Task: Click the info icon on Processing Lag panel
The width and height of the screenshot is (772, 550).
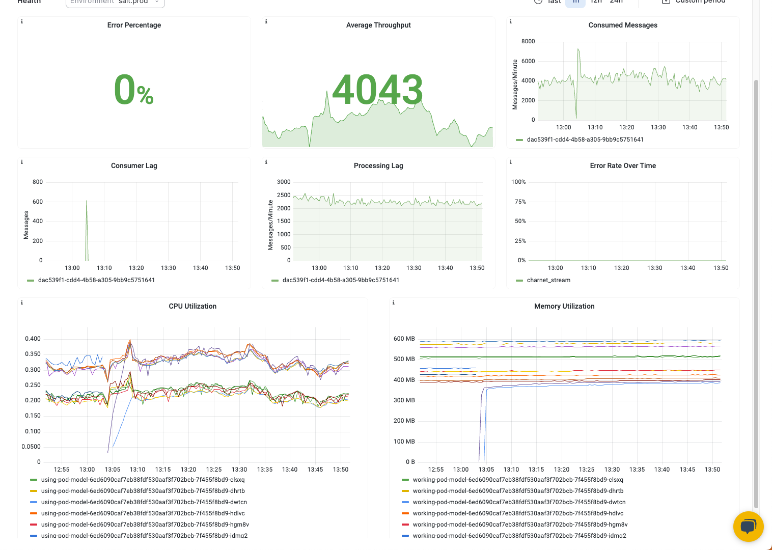Action: pyautogui.click(x=266, y=162)
